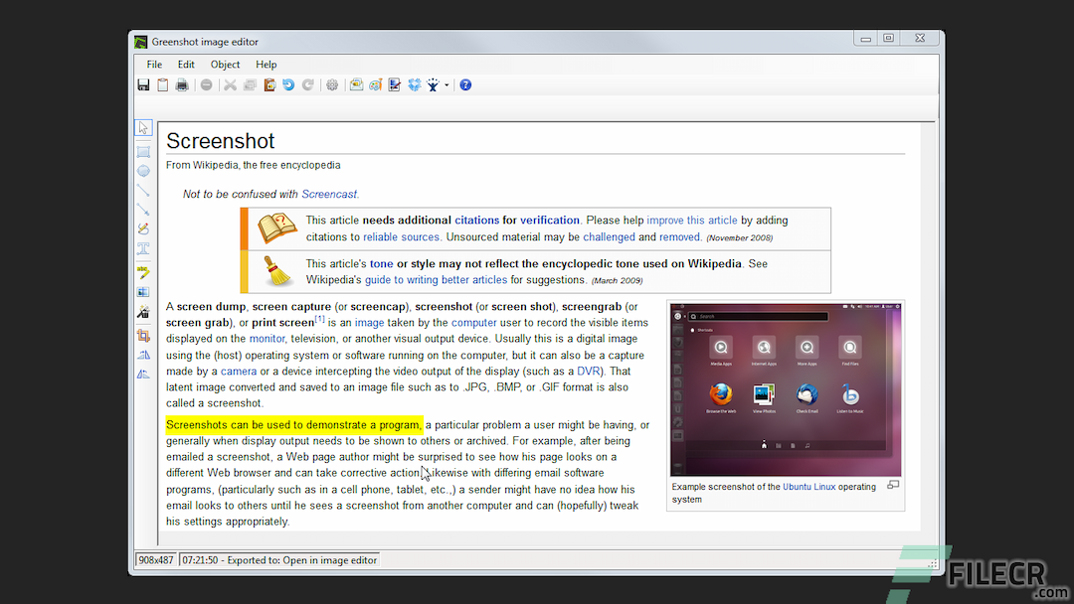Expand the destination dropdown arrow in the toolbar

[447, 85]
